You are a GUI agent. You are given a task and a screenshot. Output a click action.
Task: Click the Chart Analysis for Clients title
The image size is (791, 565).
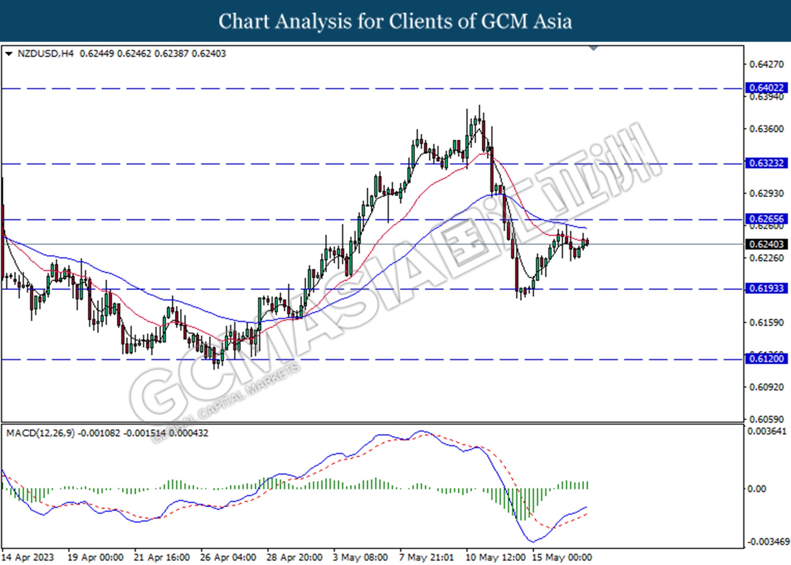pyautogui.click(x=395, y=21)
